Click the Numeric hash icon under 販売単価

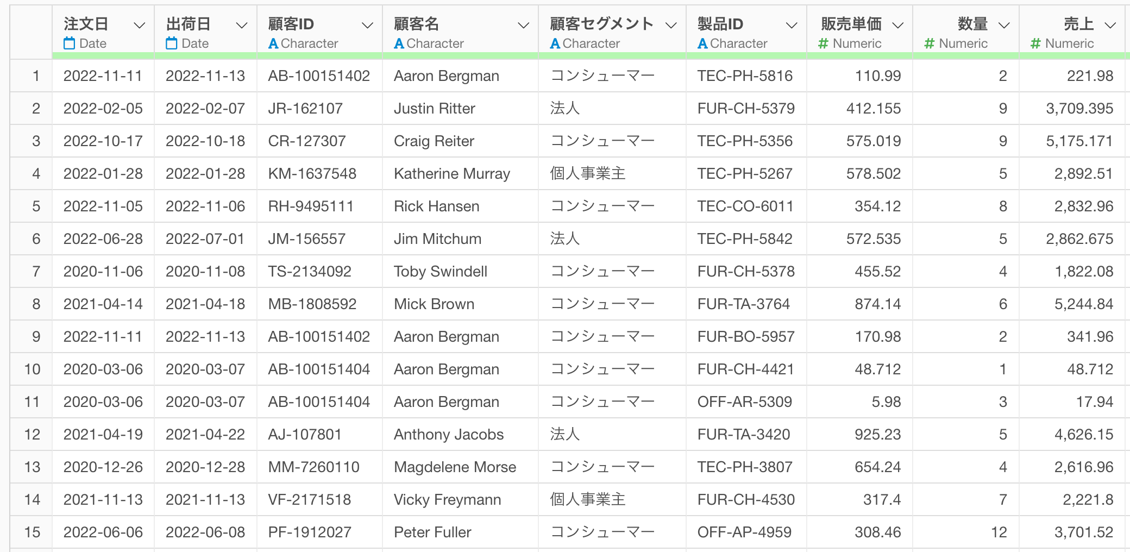[824, 43]
